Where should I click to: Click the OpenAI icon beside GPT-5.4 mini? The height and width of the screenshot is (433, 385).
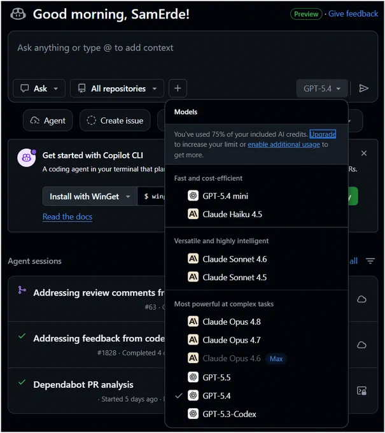(193, 195)
